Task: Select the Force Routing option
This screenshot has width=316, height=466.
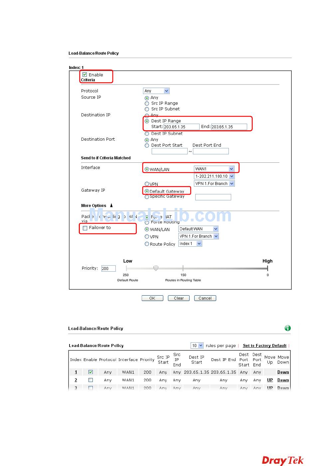Action: 147,223
